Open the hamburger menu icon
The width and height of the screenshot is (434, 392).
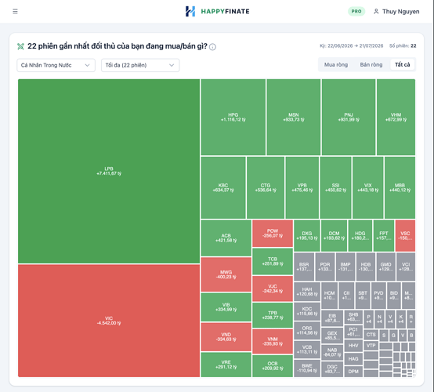[15, 11]
